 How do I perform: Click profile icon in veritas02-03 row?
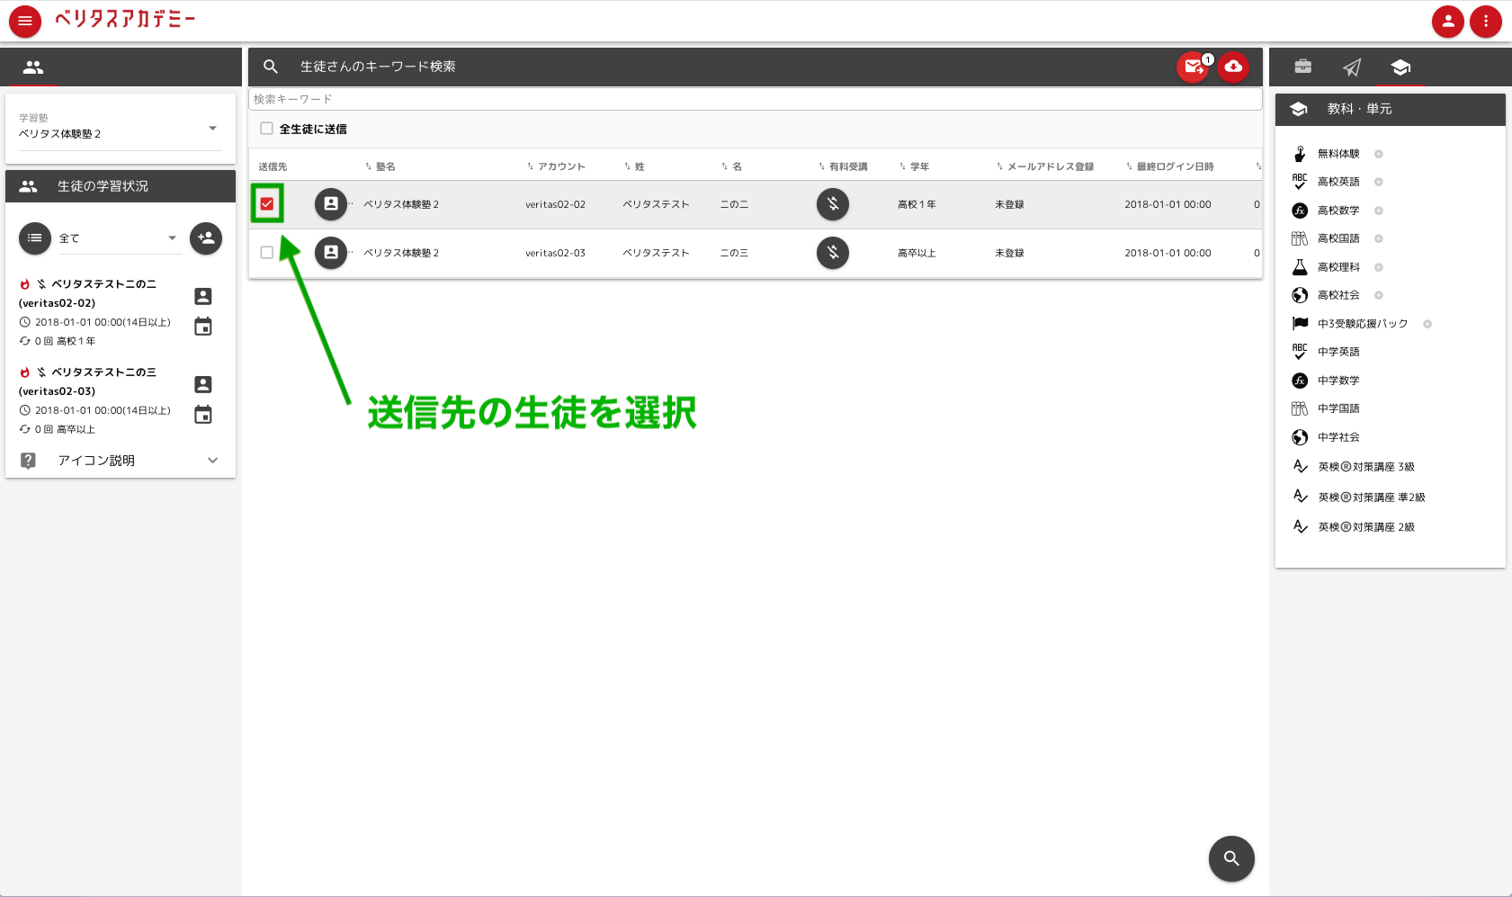[x=331, y=253]
